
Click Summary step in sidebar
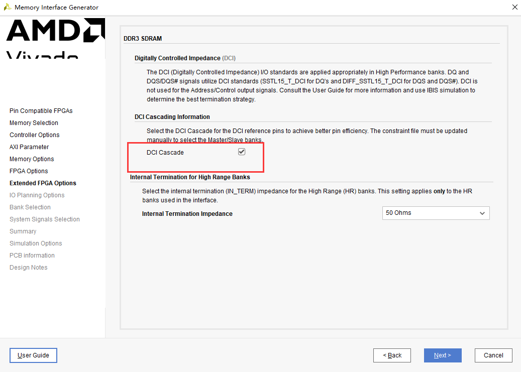23,231
